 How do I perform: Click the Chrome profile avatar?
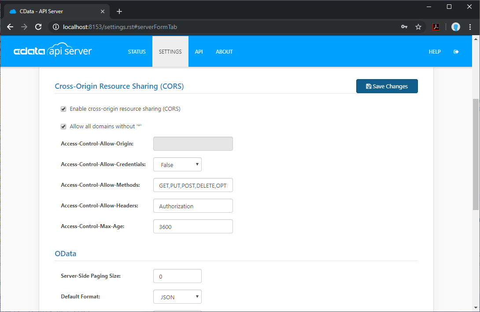pos(456,27)
